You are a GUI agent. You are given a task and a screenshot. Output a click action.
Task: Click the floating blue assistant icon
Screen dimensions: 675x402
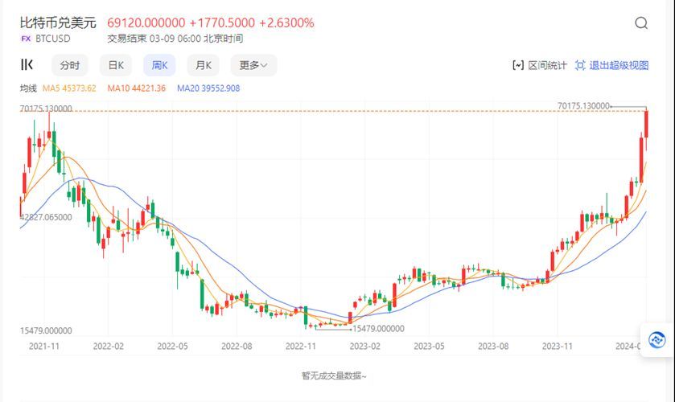(657, 339)
